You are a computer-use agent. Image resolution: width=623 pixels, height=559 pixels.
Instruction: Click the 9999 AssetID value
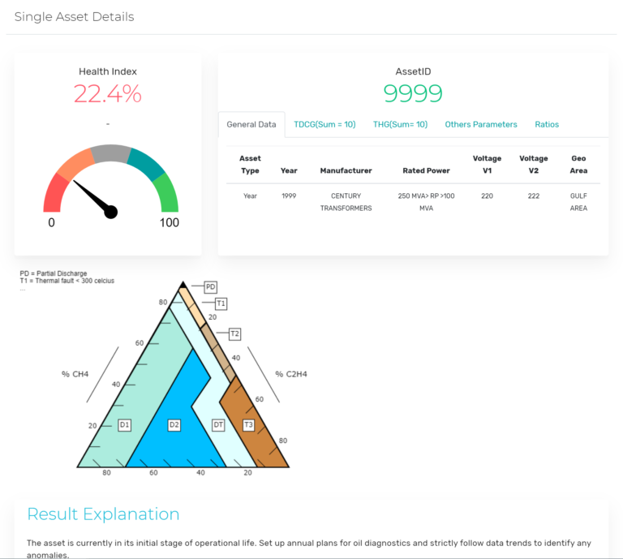(x=413, y=94)
